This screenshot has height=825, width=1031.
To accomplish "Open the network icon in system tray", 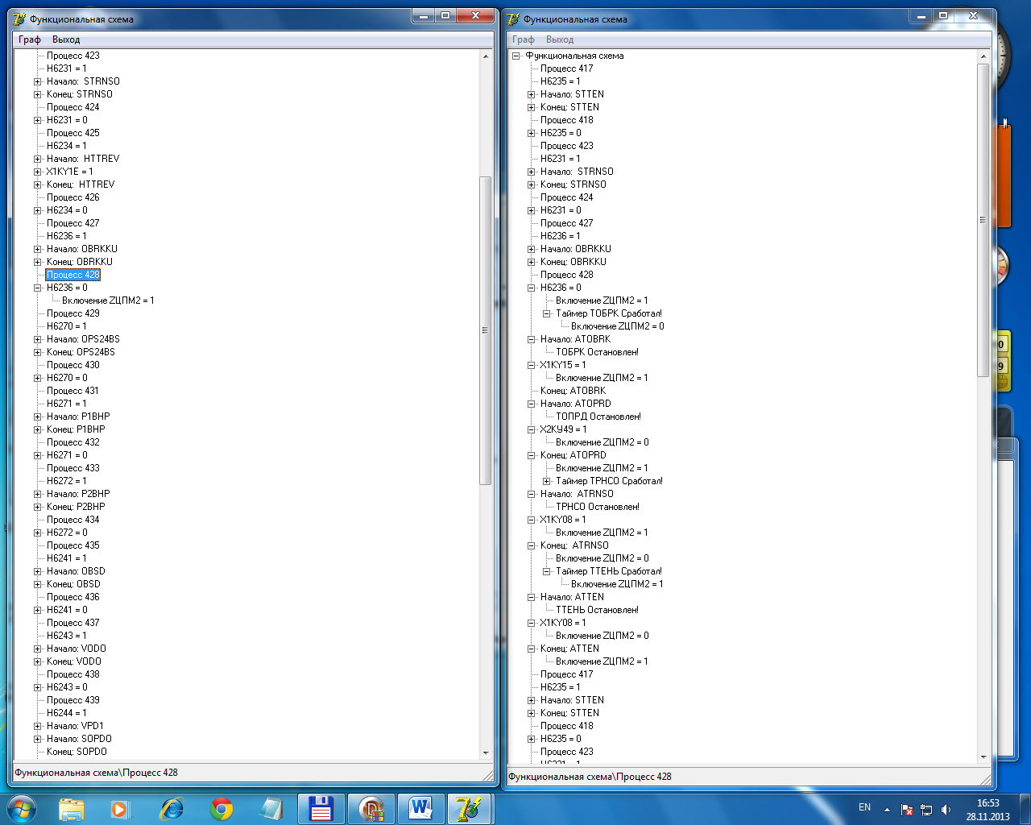I will tap(926, 810).
